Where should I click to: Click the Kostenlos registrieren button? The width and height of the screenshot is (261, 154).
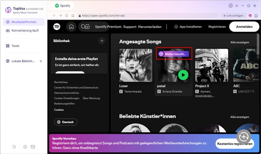point(235,144)
